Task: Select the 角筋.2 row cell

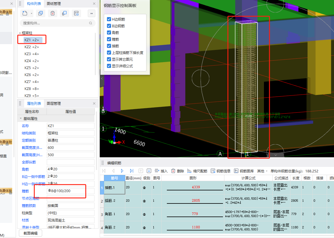Action: click(x=115, y=227)
